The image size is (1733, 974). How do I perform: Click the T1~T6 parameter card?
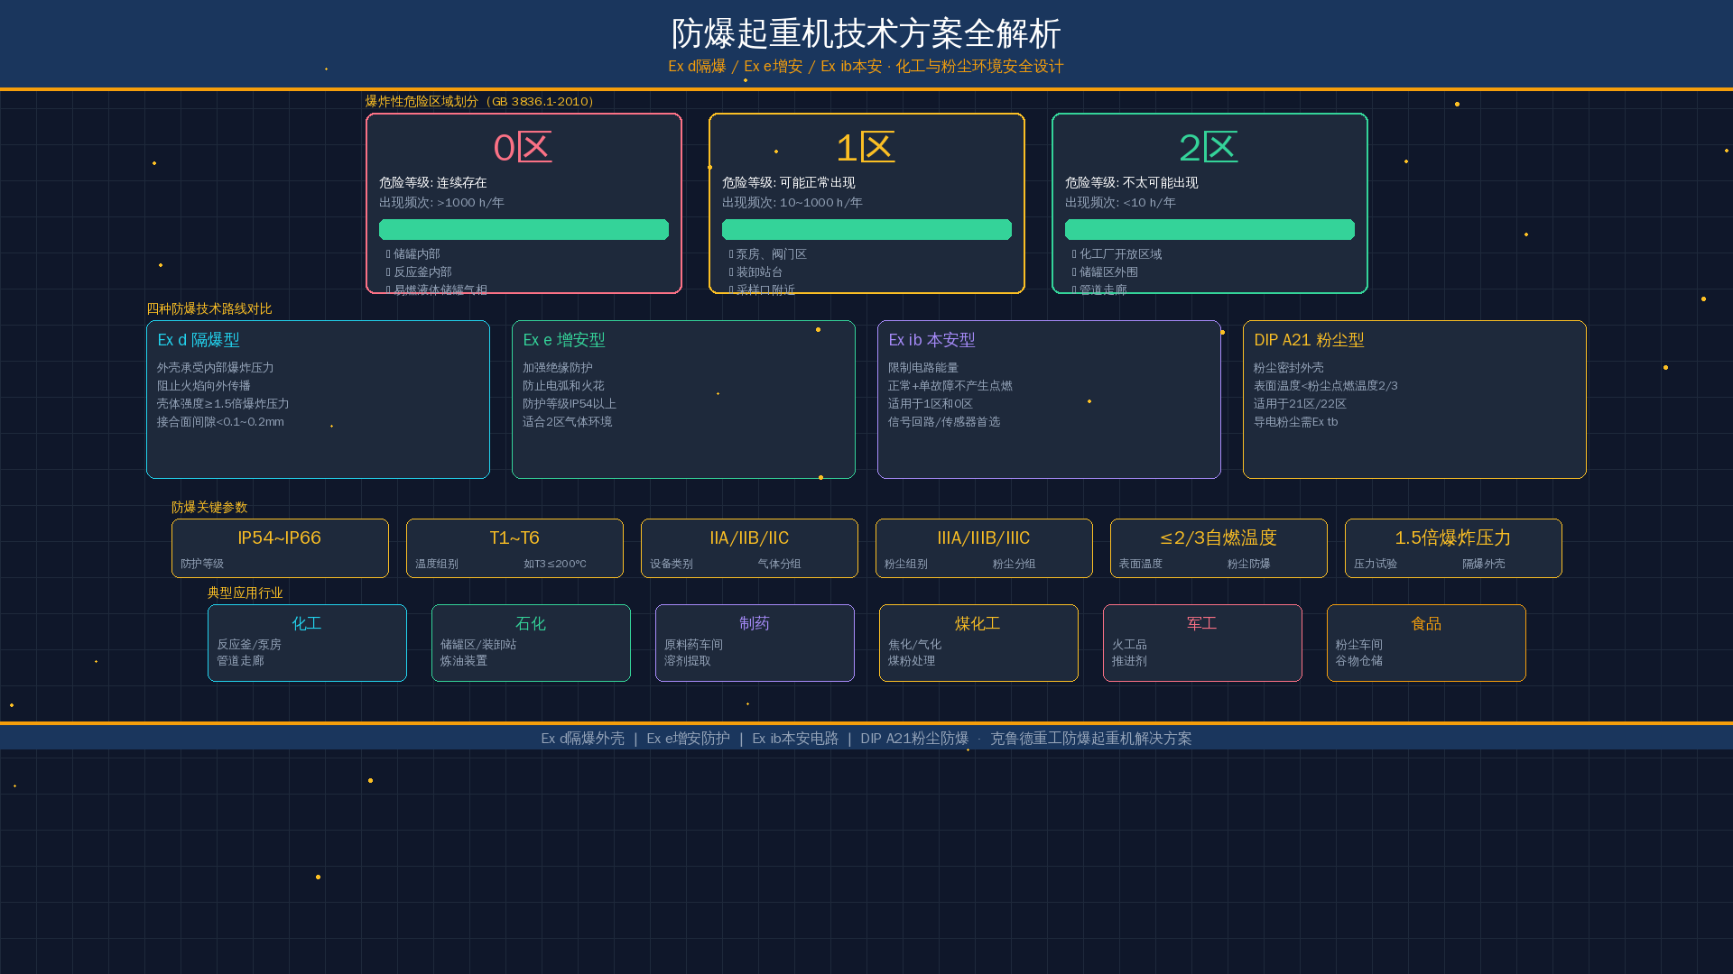514,548
